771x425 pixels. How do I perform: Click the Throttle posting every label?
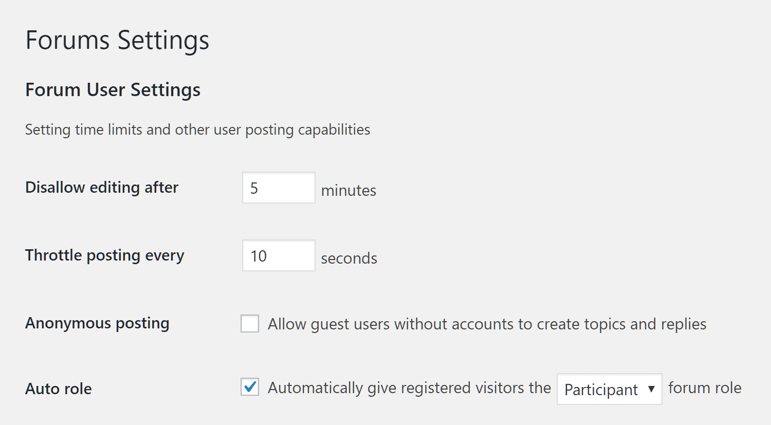tap(104, 255)
